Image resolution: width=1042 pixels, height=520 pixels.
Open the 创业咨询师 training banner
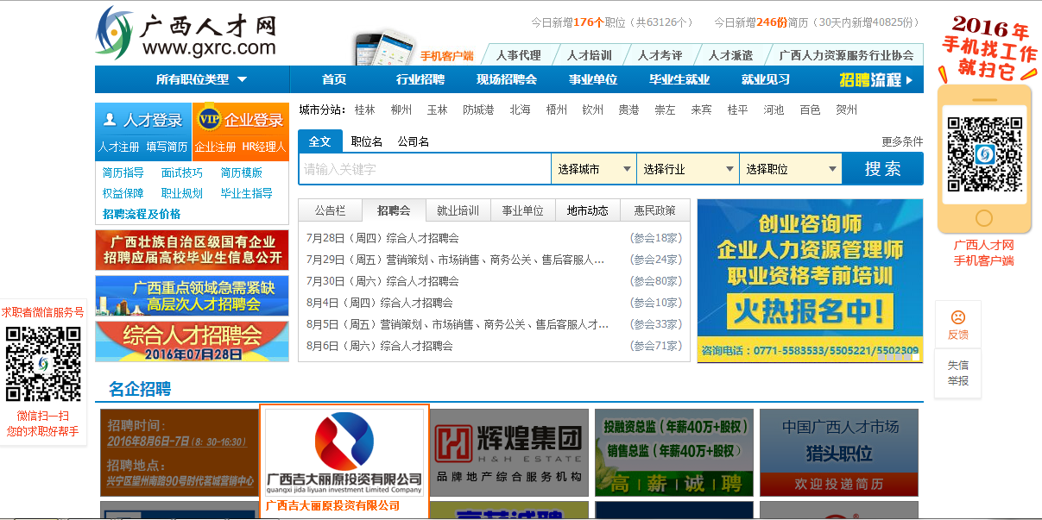pos(810,280)
